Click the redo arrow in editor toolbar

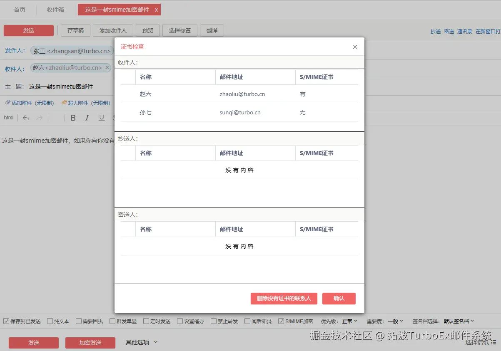(39, 118)
